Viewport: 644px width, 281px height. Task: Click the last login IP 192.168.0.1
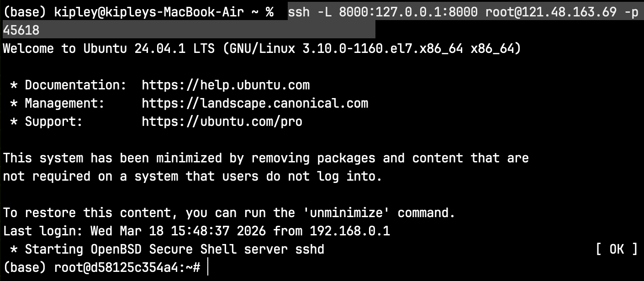(350, 231)
